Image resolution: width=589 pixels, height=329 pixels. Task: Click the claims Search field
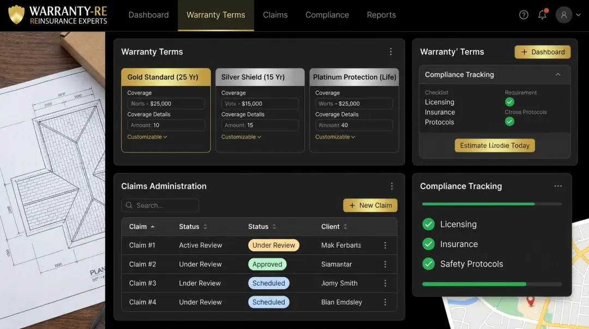(160, 205)
